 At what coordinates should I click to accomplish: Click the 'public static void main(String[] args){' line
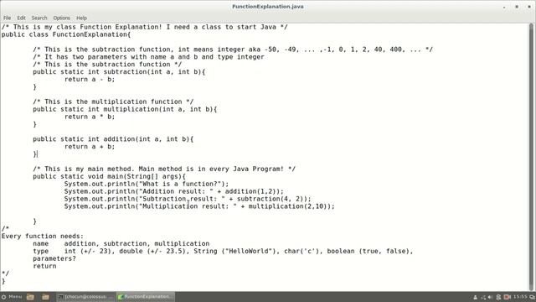coord(110,176)
